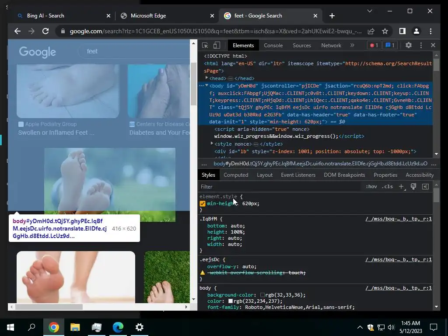Go back to the previous page

[17, 31]
